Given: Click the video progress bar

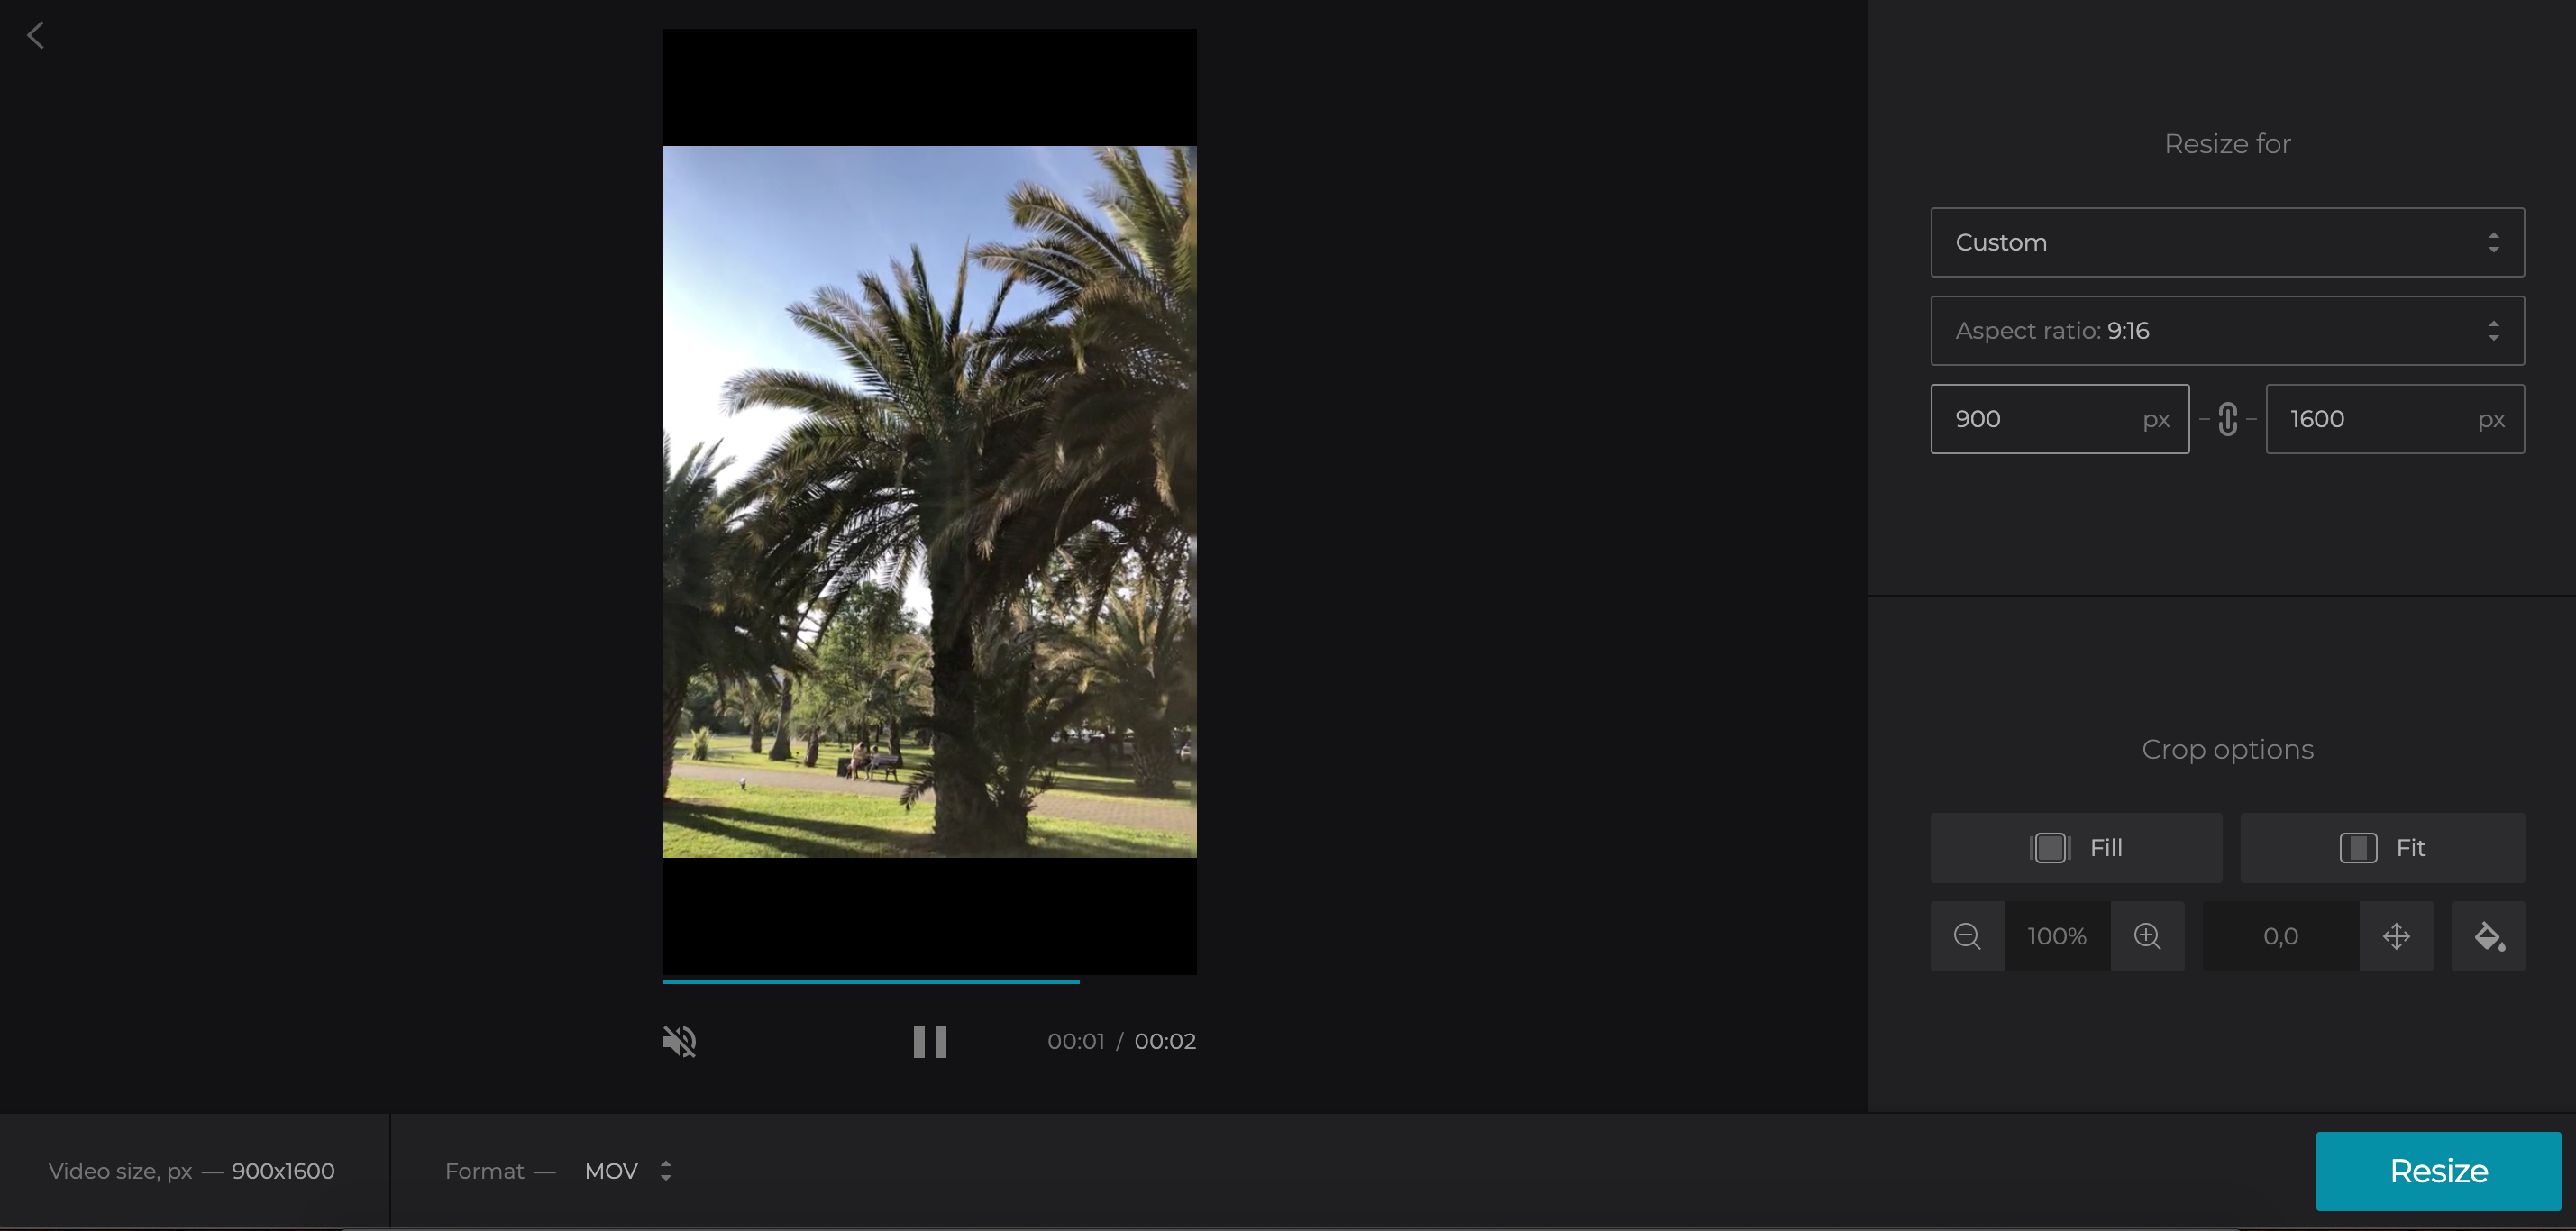Looking at the screenshot, I should pos(929,982).
